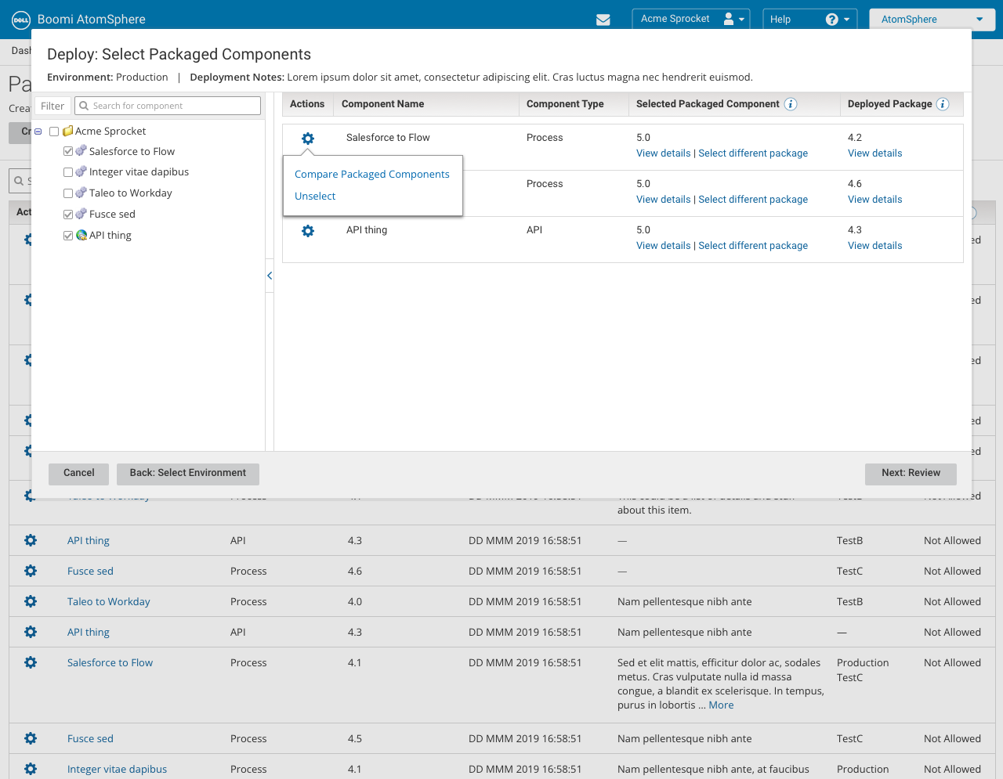Uncheck the API thing checkbox
This screenshot has width=1003, height=779.
pyautogui.click(x=68, y=236)
